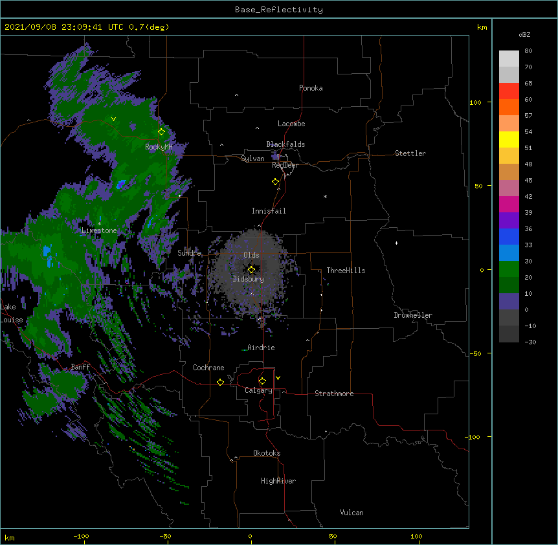Click the km label at bottom-left corner

(x=10, y=537)
